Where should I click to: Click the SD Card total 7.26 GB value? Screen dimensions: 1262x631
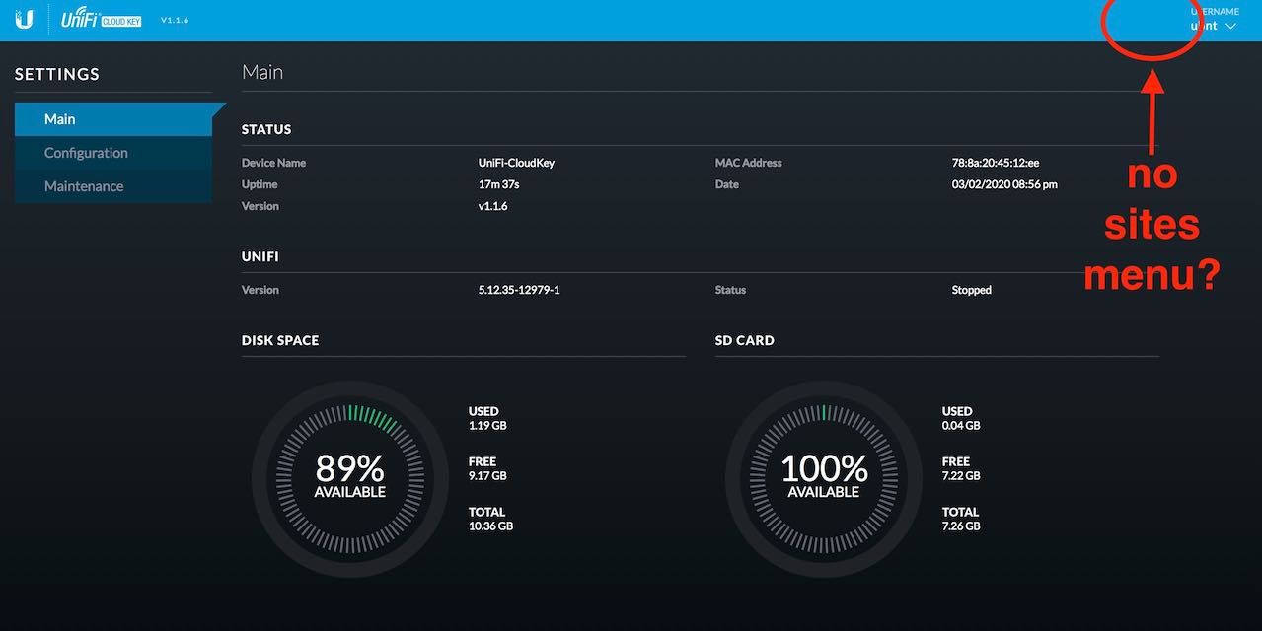click(961, 526)
